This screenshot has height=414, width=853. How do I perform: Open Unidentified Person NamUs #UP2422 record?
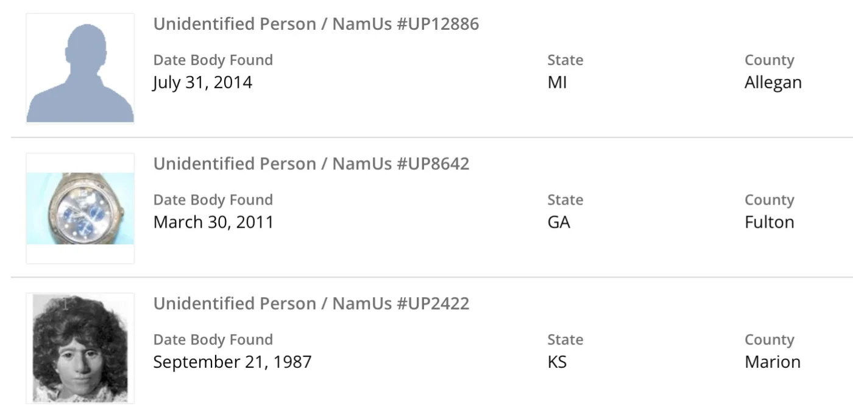311,303
